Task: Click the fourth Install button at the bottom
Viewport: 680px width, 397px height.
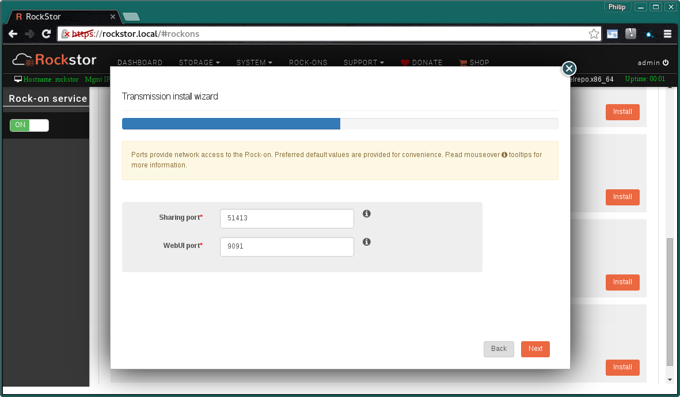Action: coord(622,368)
